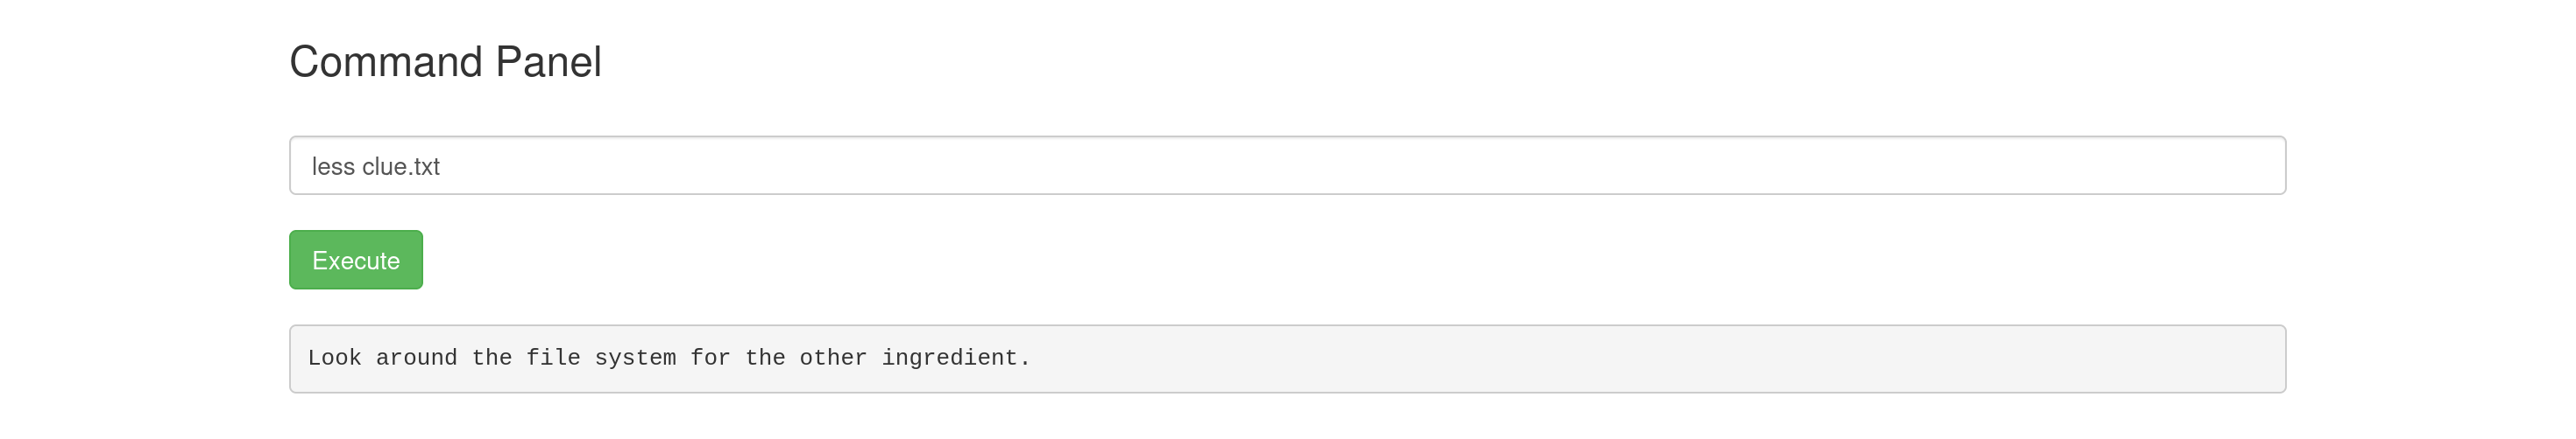
Task: Click 'file system' in the output message
Action: pos(601,359)
